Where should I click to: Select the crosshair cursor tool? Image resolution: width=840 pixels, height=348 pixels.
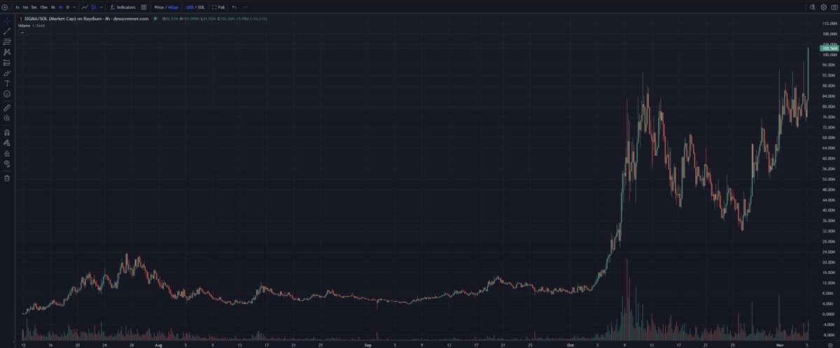[x=7, y=22]
